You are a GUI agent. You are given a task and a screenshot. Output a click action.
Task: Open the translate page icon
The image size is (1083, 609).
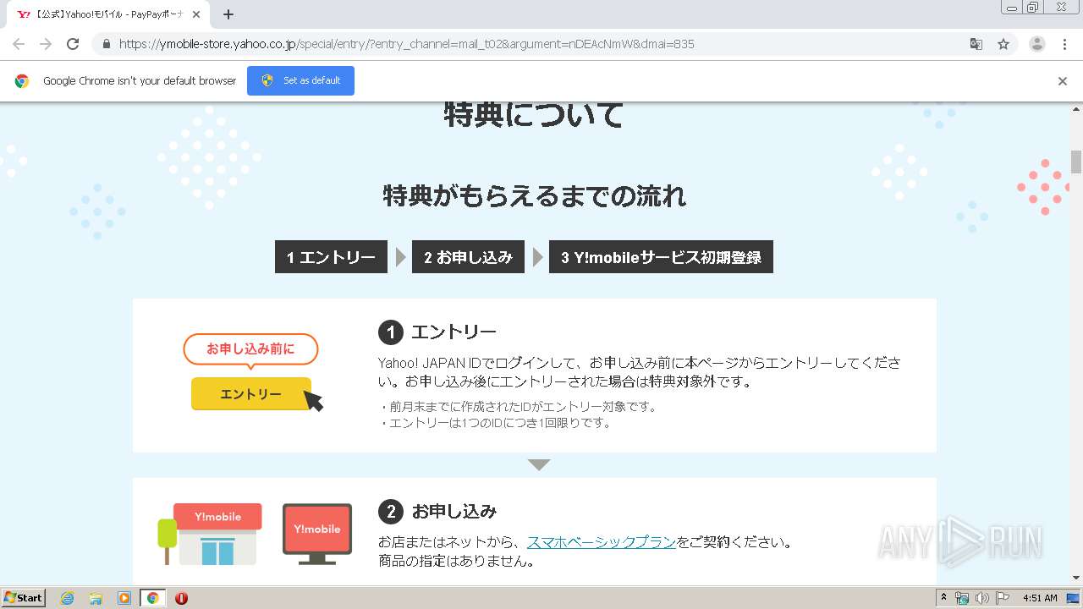pyautogui.click(x=976, y=44)
